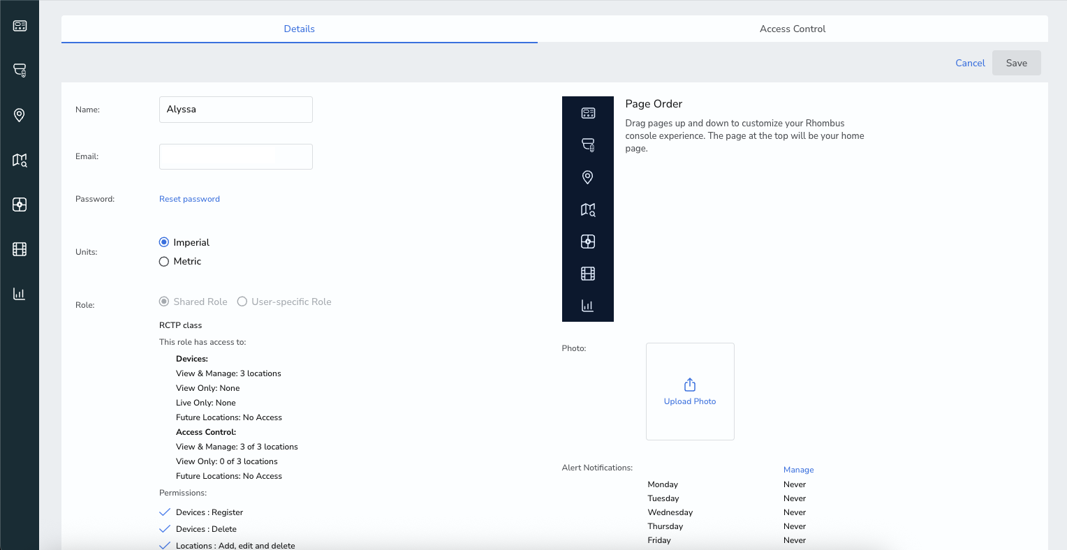The width and height of the screenshot is (1067, 550).
Task: Open the dashboard icon in left sidebar
Action: (x=20, y=26)
